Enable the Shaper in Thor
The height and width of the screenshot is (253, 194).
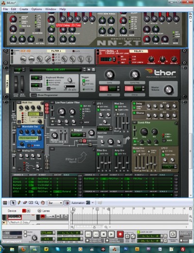pos(72,130)
